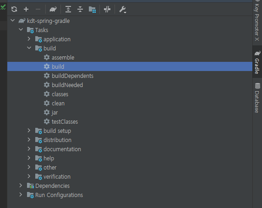Click gear icon beside clean task

point(47,103)
